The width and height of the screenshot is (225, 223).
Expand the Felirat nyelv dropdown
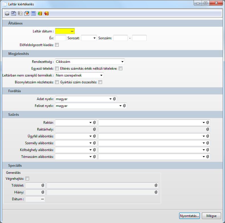tap(120, 106)
